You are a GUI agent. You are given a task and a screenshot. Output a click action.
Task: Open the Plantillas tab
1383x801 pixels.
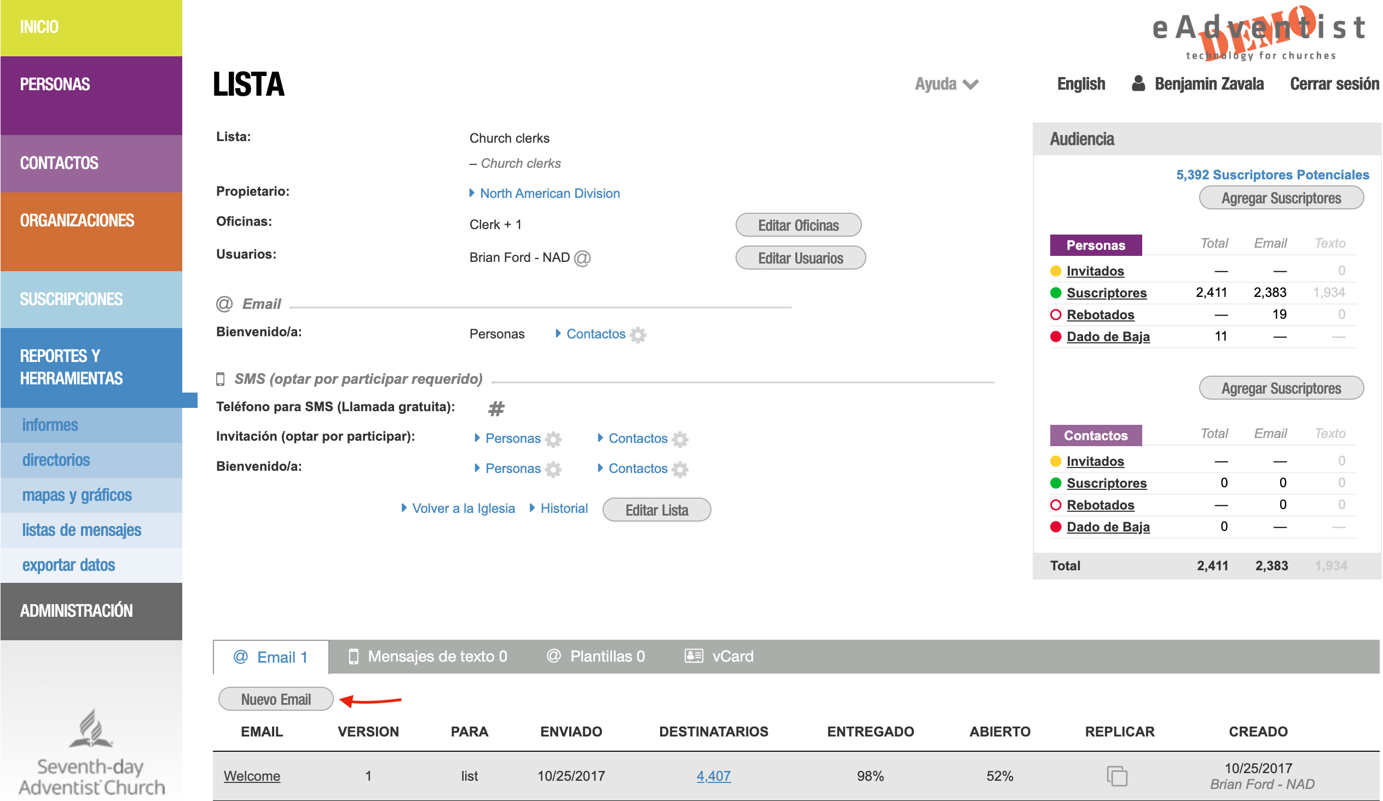coord(596,657)
